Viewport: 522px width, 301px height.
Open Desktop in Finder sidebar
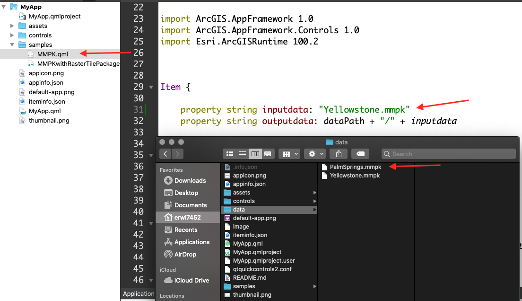pos(181,193)
